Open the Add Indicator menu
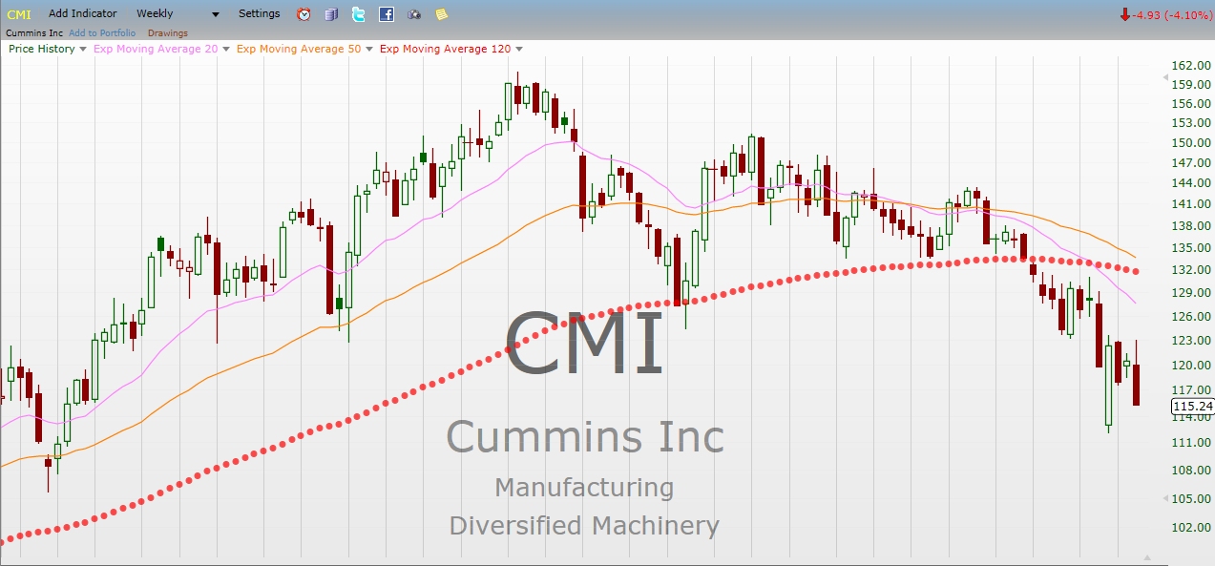The width and height of the screenshot is (1215, 566). click(83, 13)
